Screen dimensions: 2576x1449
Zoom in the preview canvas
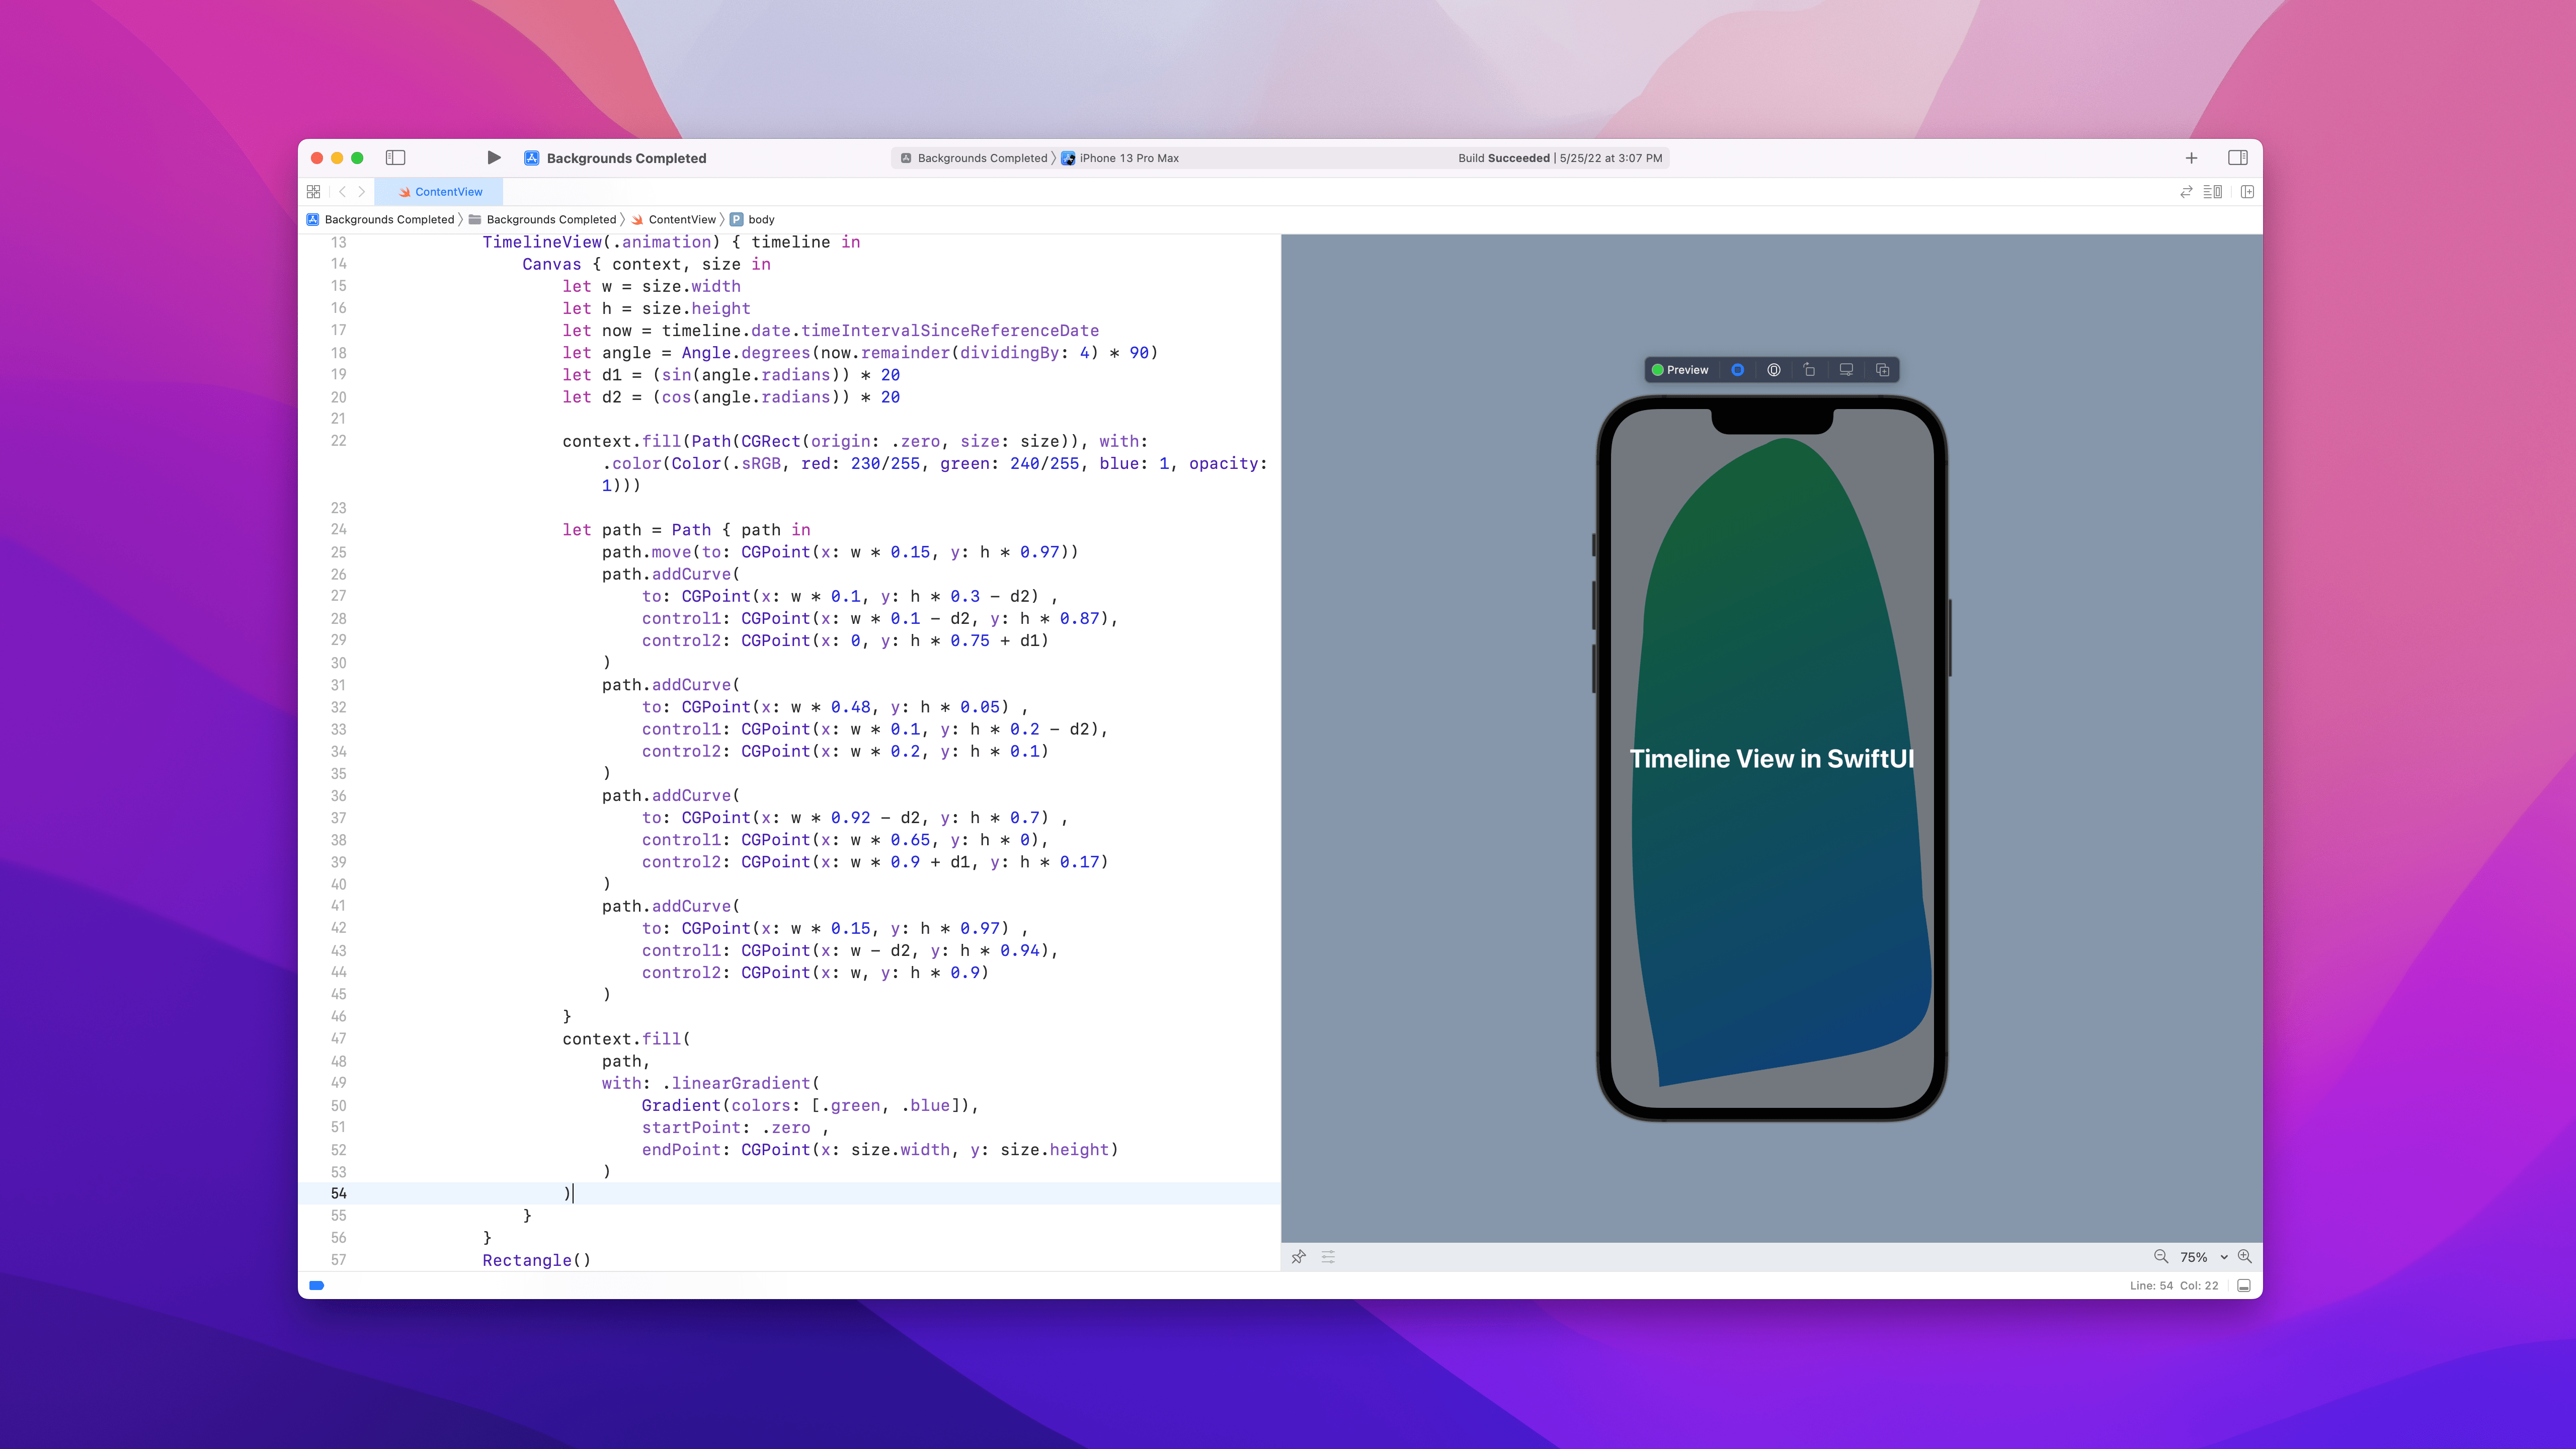[2245, 1257]
